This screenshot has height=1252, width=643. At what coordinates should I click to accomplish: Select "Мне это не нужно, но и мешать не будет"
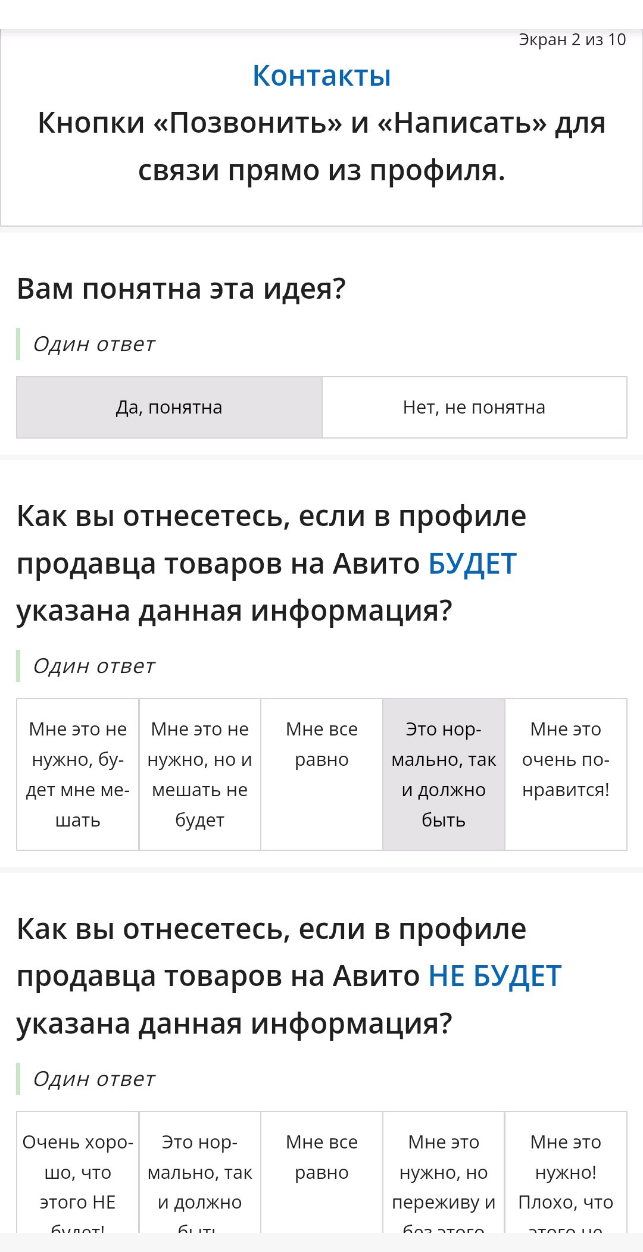point(200,774)
